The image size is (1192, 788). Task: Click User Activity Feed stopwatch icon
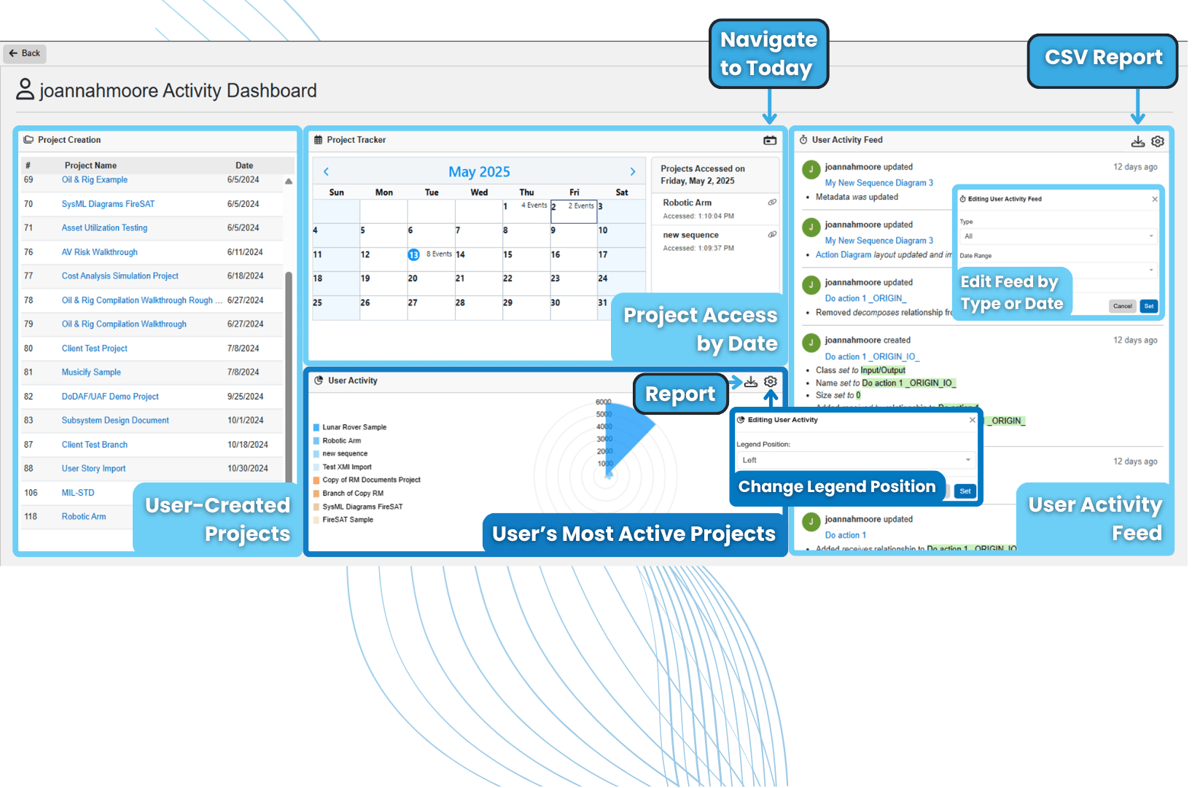click(x=803, y=140)
